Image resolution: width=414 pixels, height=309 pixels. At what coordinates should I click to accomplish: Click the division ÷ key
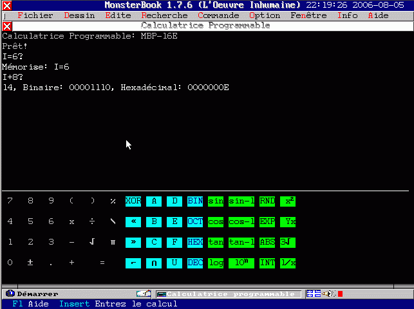click(x=92, y=221)
